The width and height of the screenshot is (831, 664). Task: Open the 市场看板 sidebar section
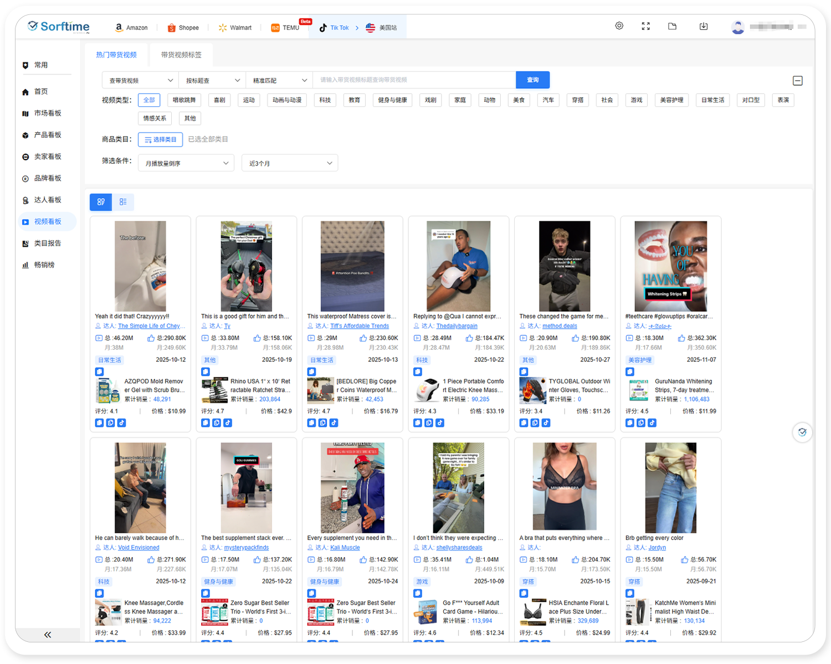pyautogui.click(x=45, y=113)
